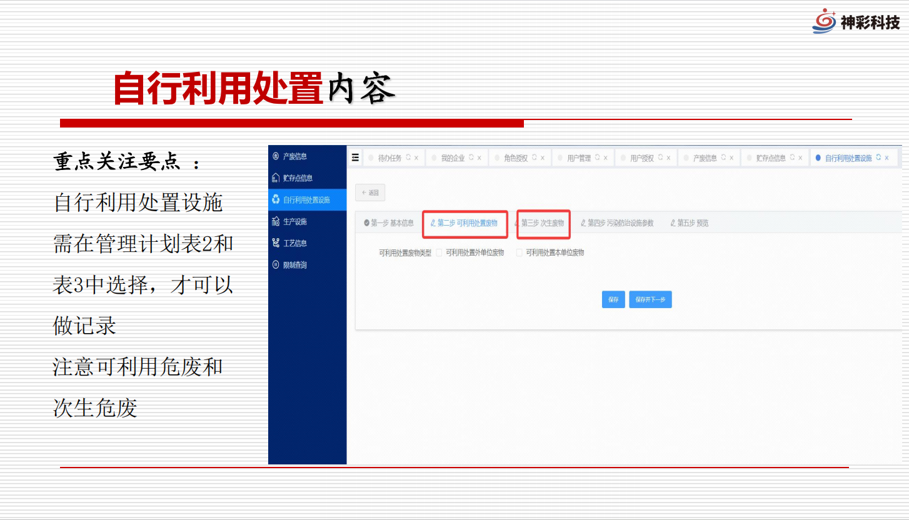
Task: Toggle the hamburger menu to collapse sidebar
Action: [x=355, y=157]
